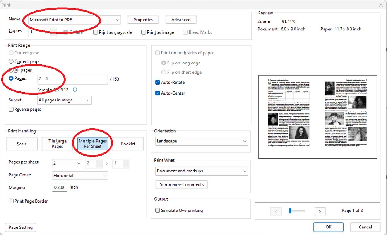This screenshot has height=235, width=387.
Task: Go to next preview page arrow
Action: 320,211
